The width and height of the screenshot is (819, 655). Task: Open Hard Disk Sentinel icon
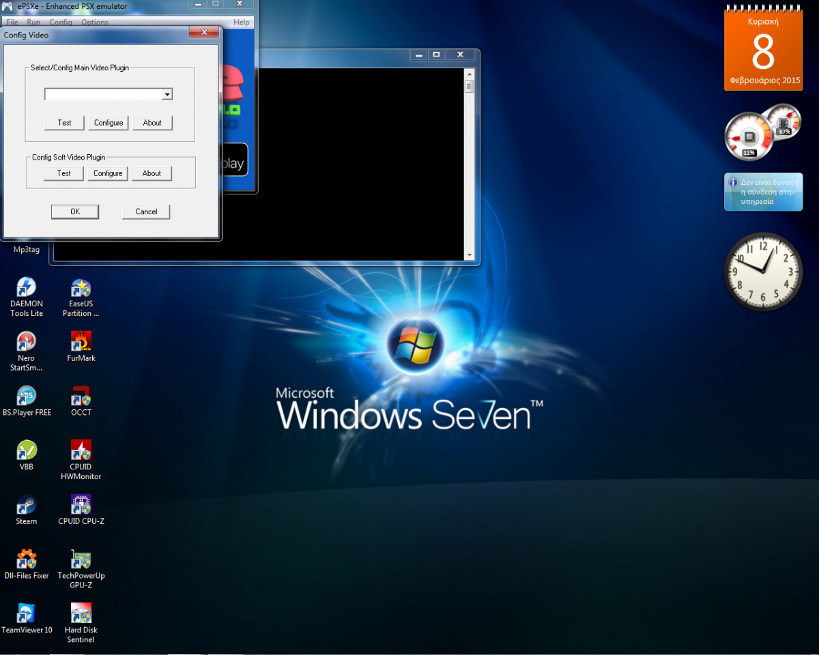point(81,623)
